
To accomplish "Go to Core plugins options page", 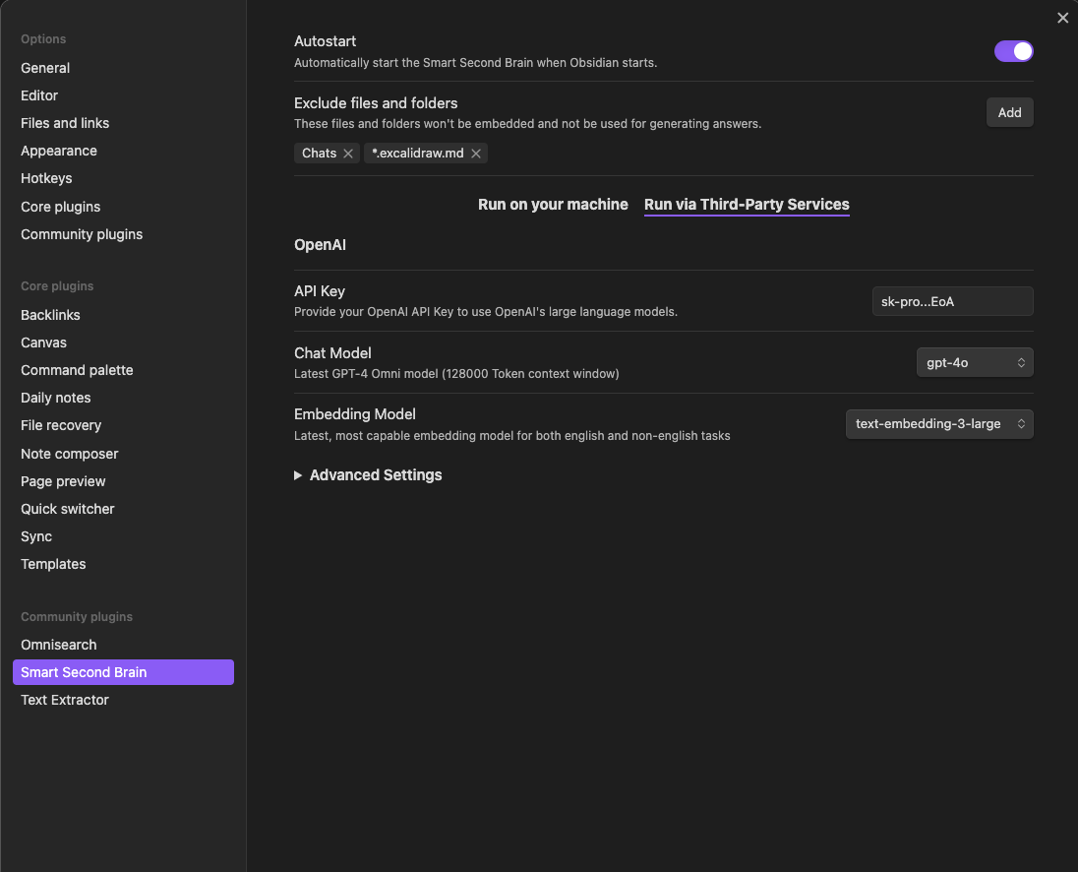I will coord(61,207).
